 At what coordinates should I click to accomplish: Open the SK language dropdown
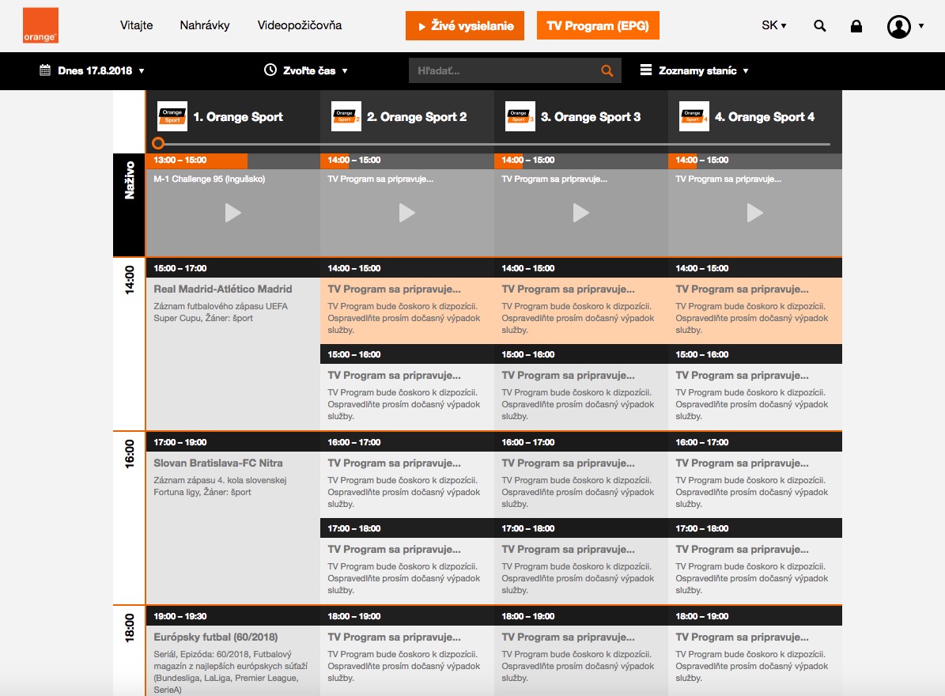click(774, 25)
